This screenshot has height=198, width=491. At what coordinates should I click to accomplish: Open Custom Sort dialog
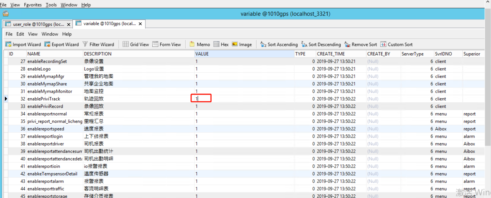pyautogui.click(x=397, y=44)
